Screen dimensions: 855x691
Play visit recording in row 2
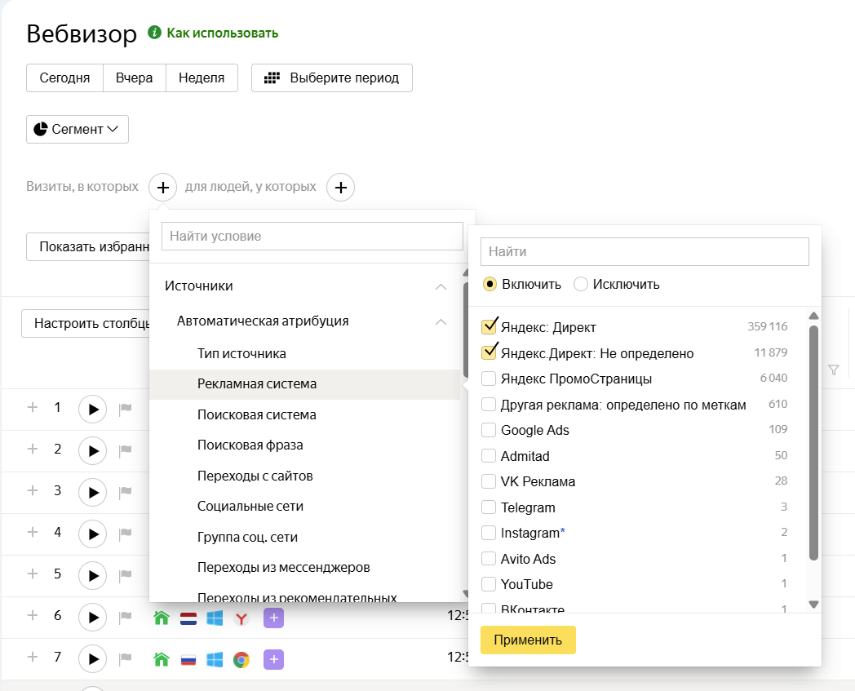coord(93,451)
